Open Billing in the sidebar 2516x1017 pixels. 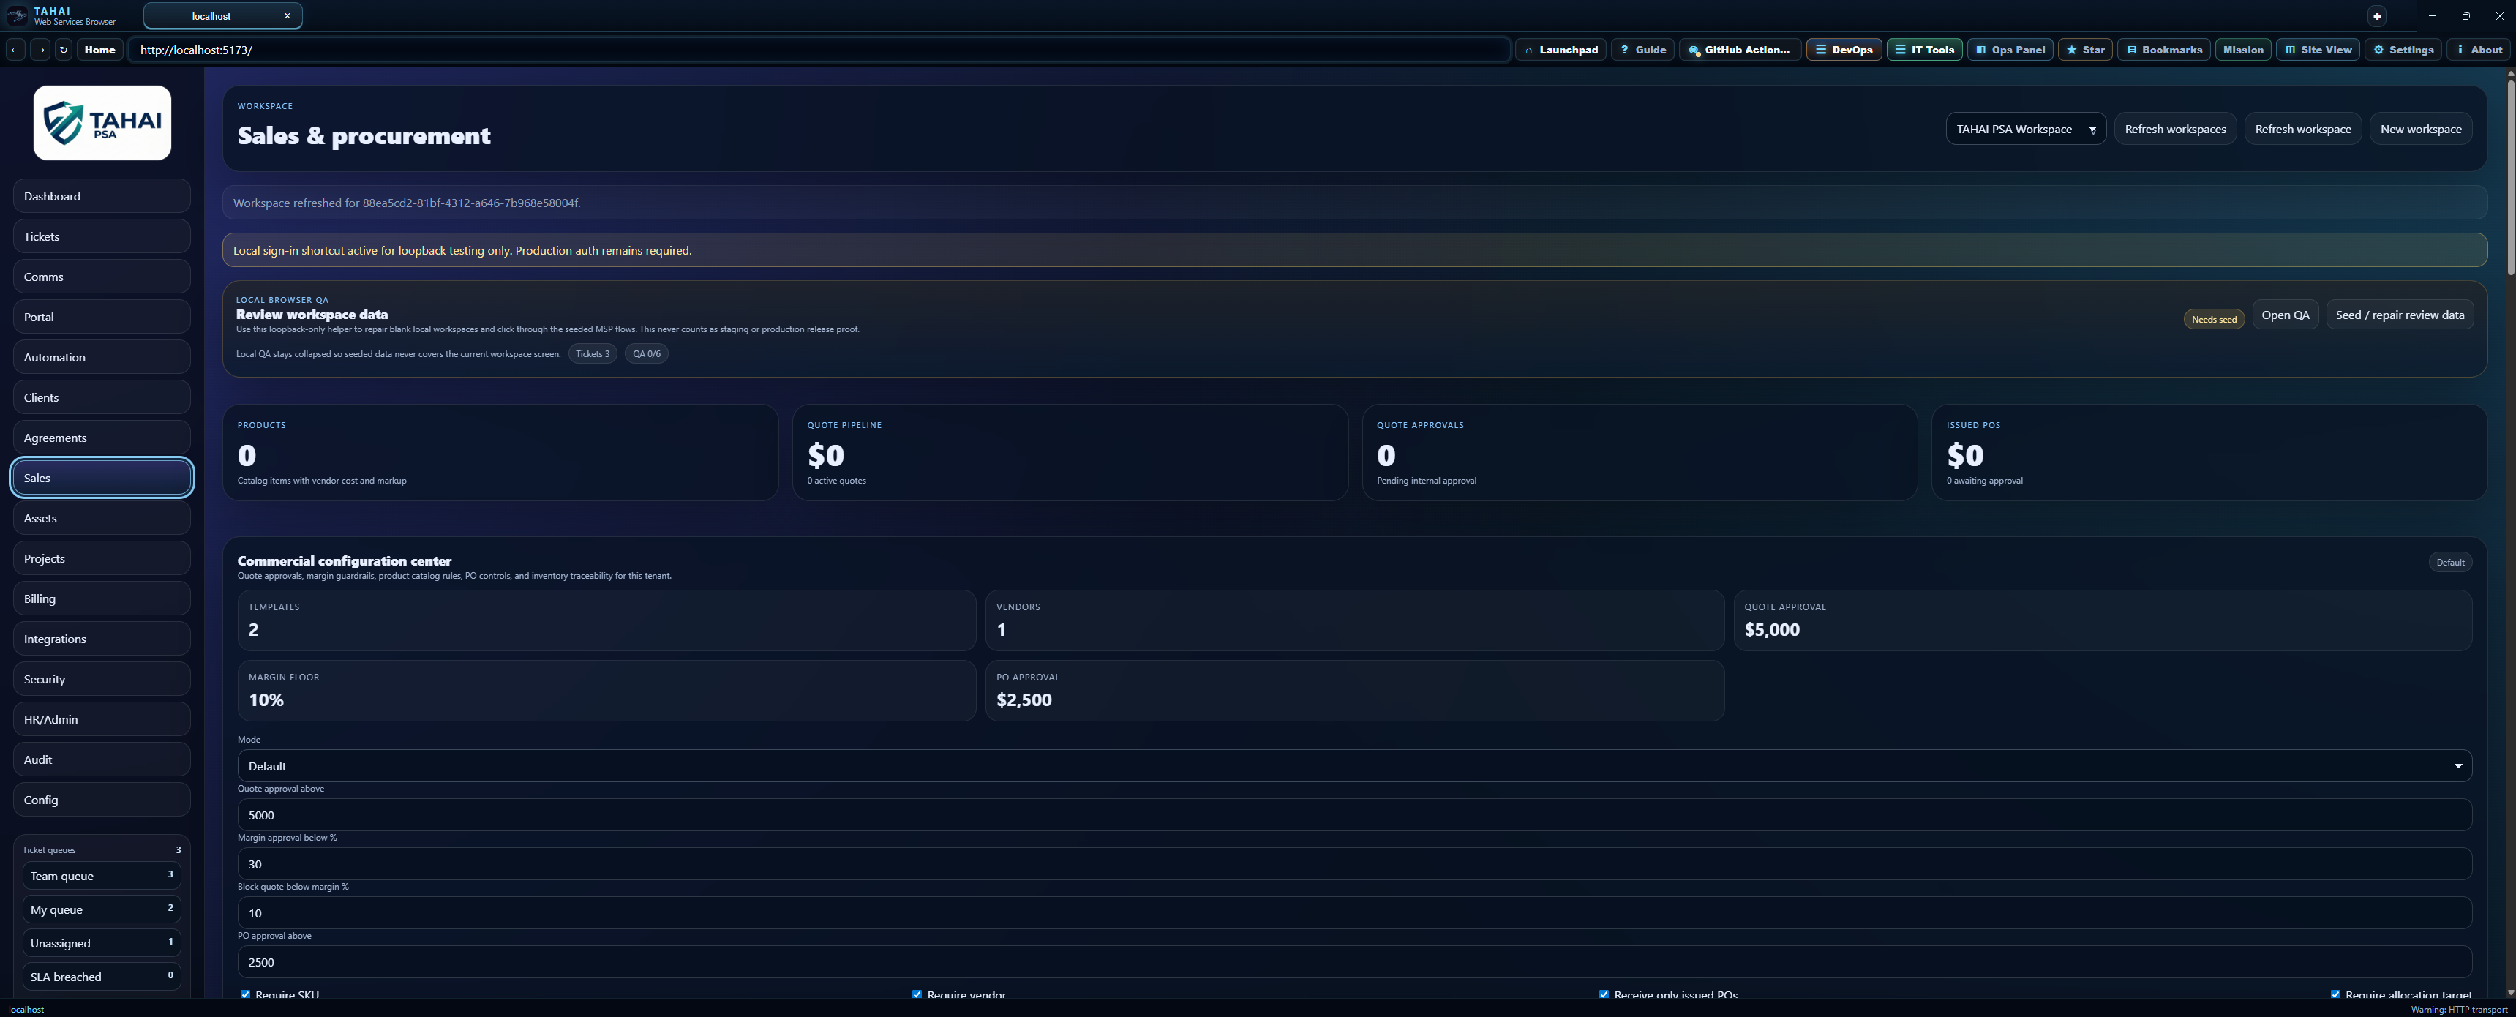point(102,598)
